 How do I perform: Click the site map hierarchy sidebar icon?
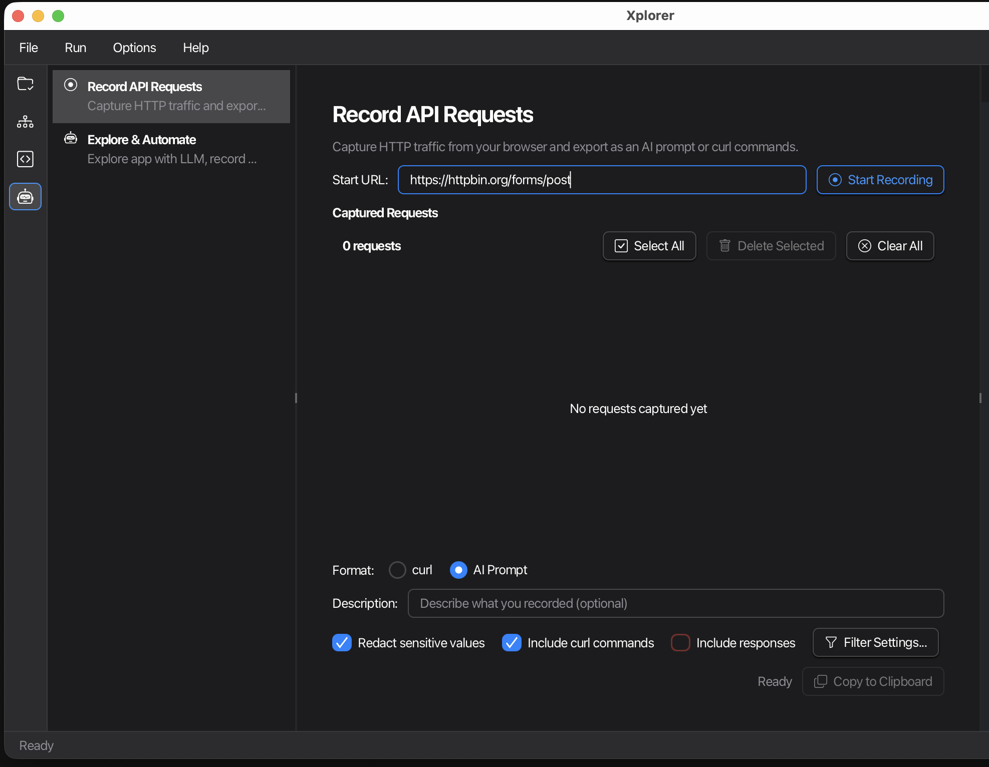(25, 122)
